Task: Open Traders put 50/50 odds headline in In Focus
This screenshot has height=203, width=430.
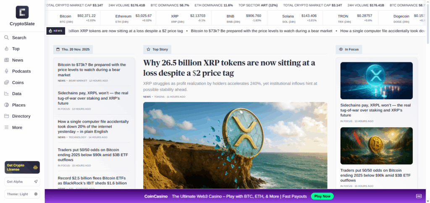Action: click(x=375, y=175)
